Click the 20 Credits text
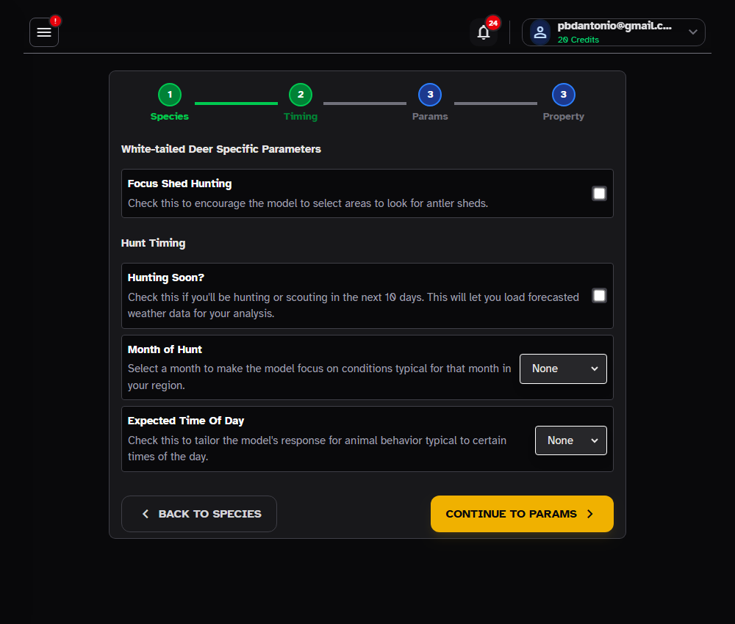This screenshot has width=735, height=624. coord(578,40)
